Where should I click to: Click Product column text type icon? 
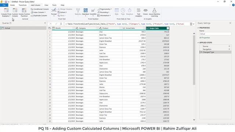click(x=101, y=28)
